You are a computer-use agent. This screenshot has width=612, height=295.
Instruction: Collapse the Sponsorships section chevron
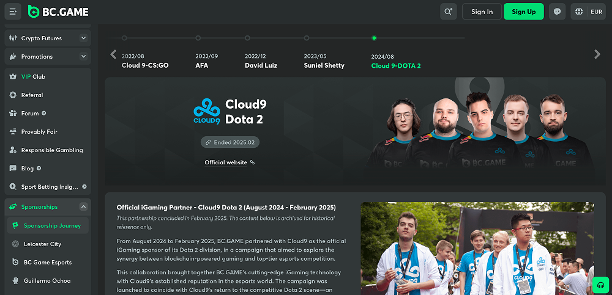coord(83,207)
